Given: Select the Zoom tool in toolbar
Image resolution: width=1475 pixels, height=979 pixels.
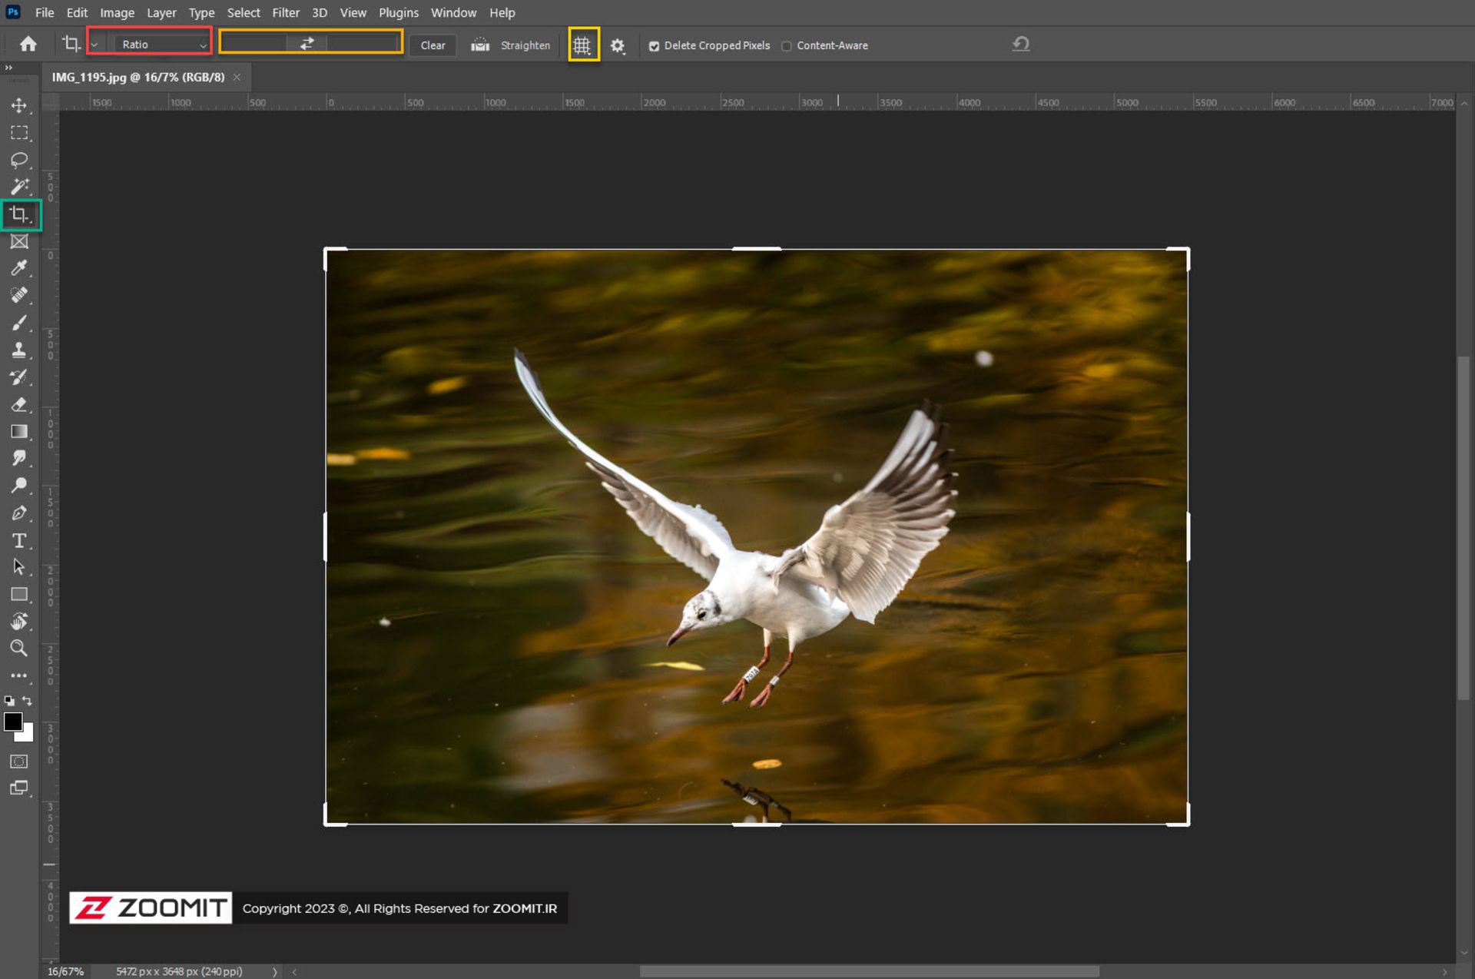Looking at the screenshot, I should click(19, 648).
